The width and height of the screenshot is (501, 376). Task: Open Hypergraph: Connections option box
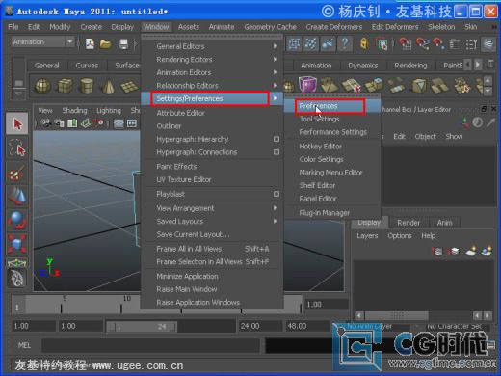[277, 152]
